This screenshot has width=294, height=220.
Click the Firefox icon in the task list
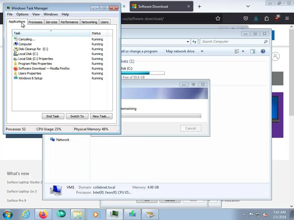(16, 68)
